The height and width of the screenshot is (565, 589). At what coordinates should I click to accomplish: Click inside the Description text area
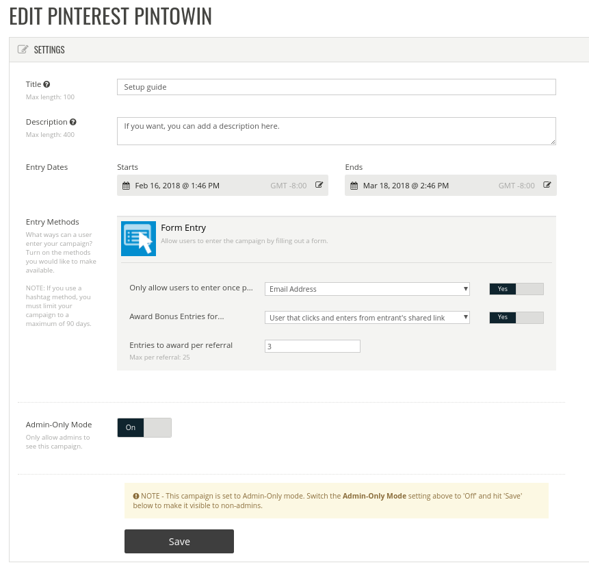coord(336,131)
